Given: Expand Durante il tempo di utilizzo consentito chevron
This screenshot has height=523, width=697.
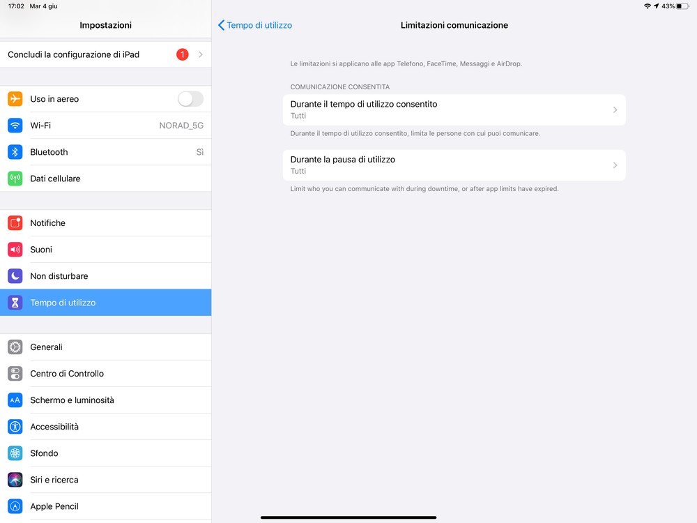Looking at the screenshot, I should 615,110.
